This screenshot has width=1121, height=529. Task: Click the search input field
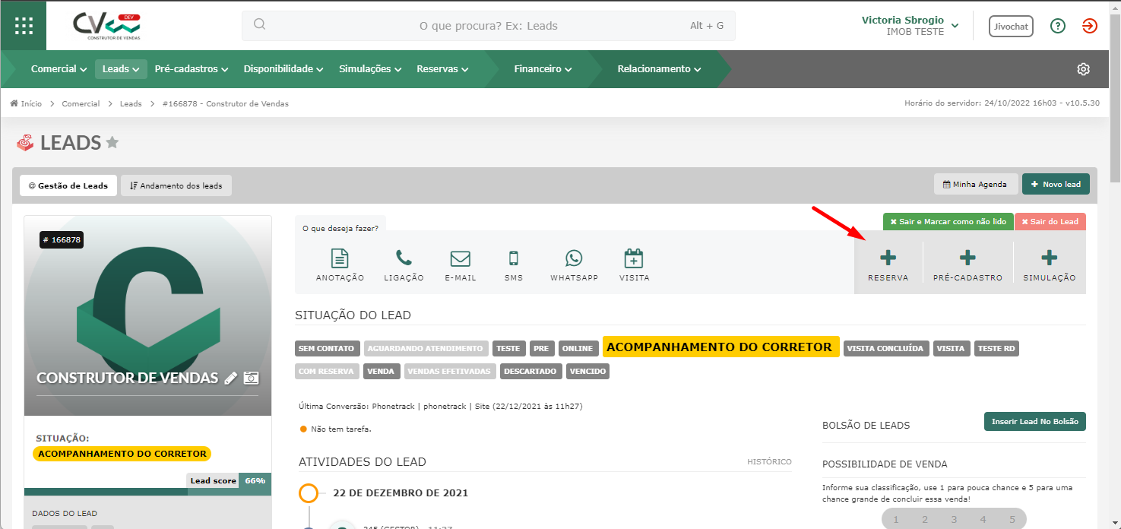pyautogui.click(x=489, y=26)
